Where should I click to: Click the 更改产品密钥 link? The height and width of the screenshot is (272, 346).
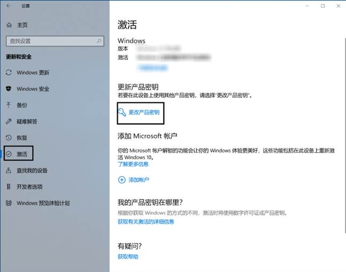[x=144, y=113]
